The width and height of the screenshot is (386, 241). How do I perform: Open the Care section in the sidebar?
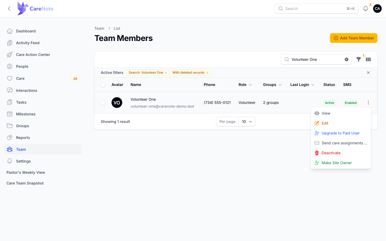point(43,78)
